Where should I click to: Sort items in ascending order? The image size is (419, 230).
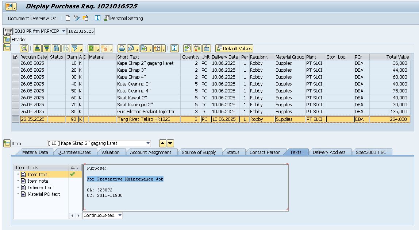pyautogui.click(x=37, y=48)
